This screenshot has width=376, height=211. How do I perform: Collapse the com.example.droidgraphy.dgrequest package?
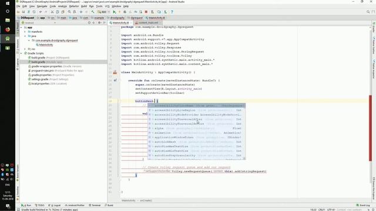point(29,40)
